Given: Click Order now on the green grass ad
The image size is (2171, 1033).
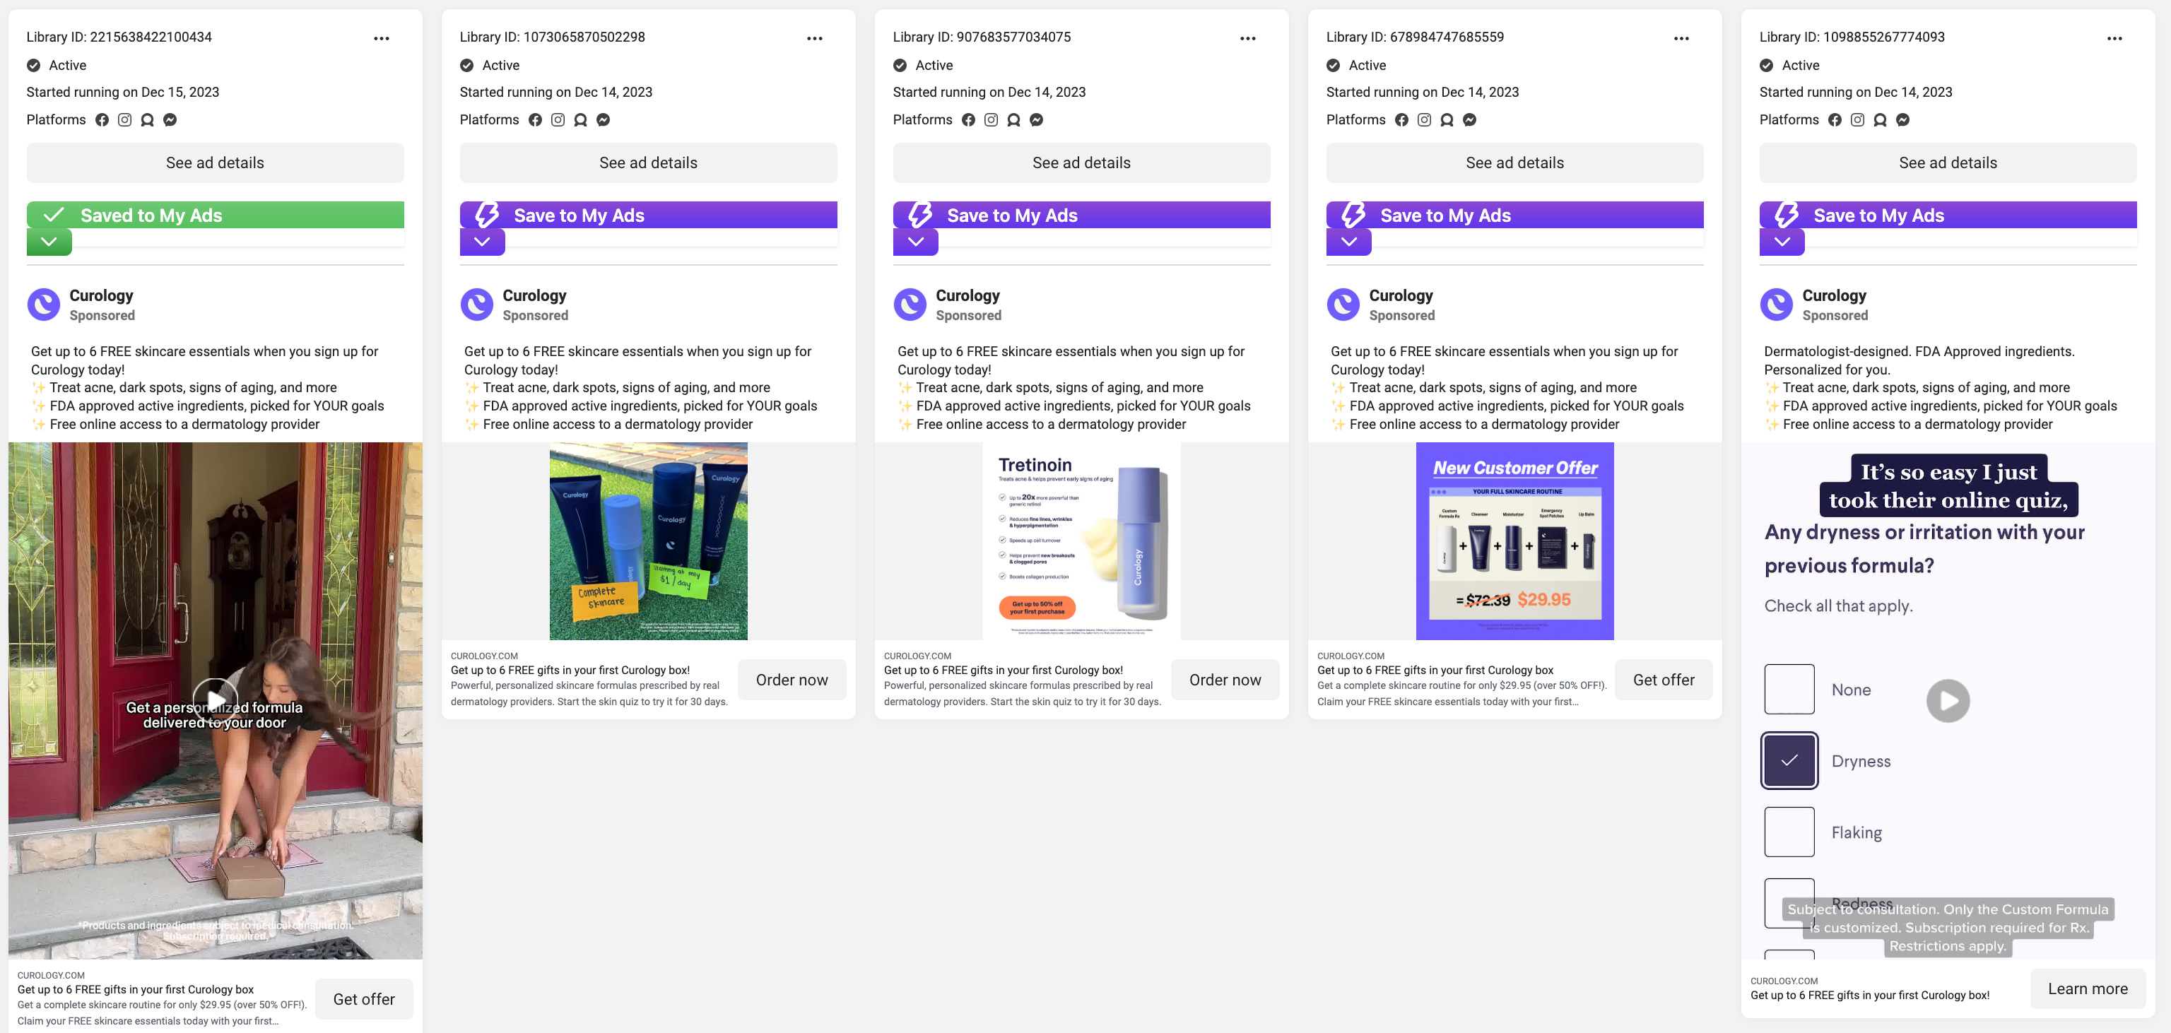Looking at the screenshot, I should click(792, 679).
